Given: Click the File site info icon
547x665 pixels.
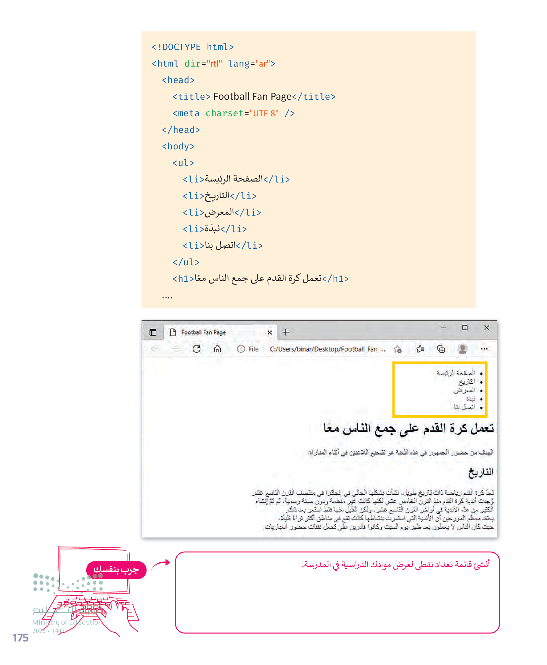Looking at the screenshot, I should tap(241, 349).
